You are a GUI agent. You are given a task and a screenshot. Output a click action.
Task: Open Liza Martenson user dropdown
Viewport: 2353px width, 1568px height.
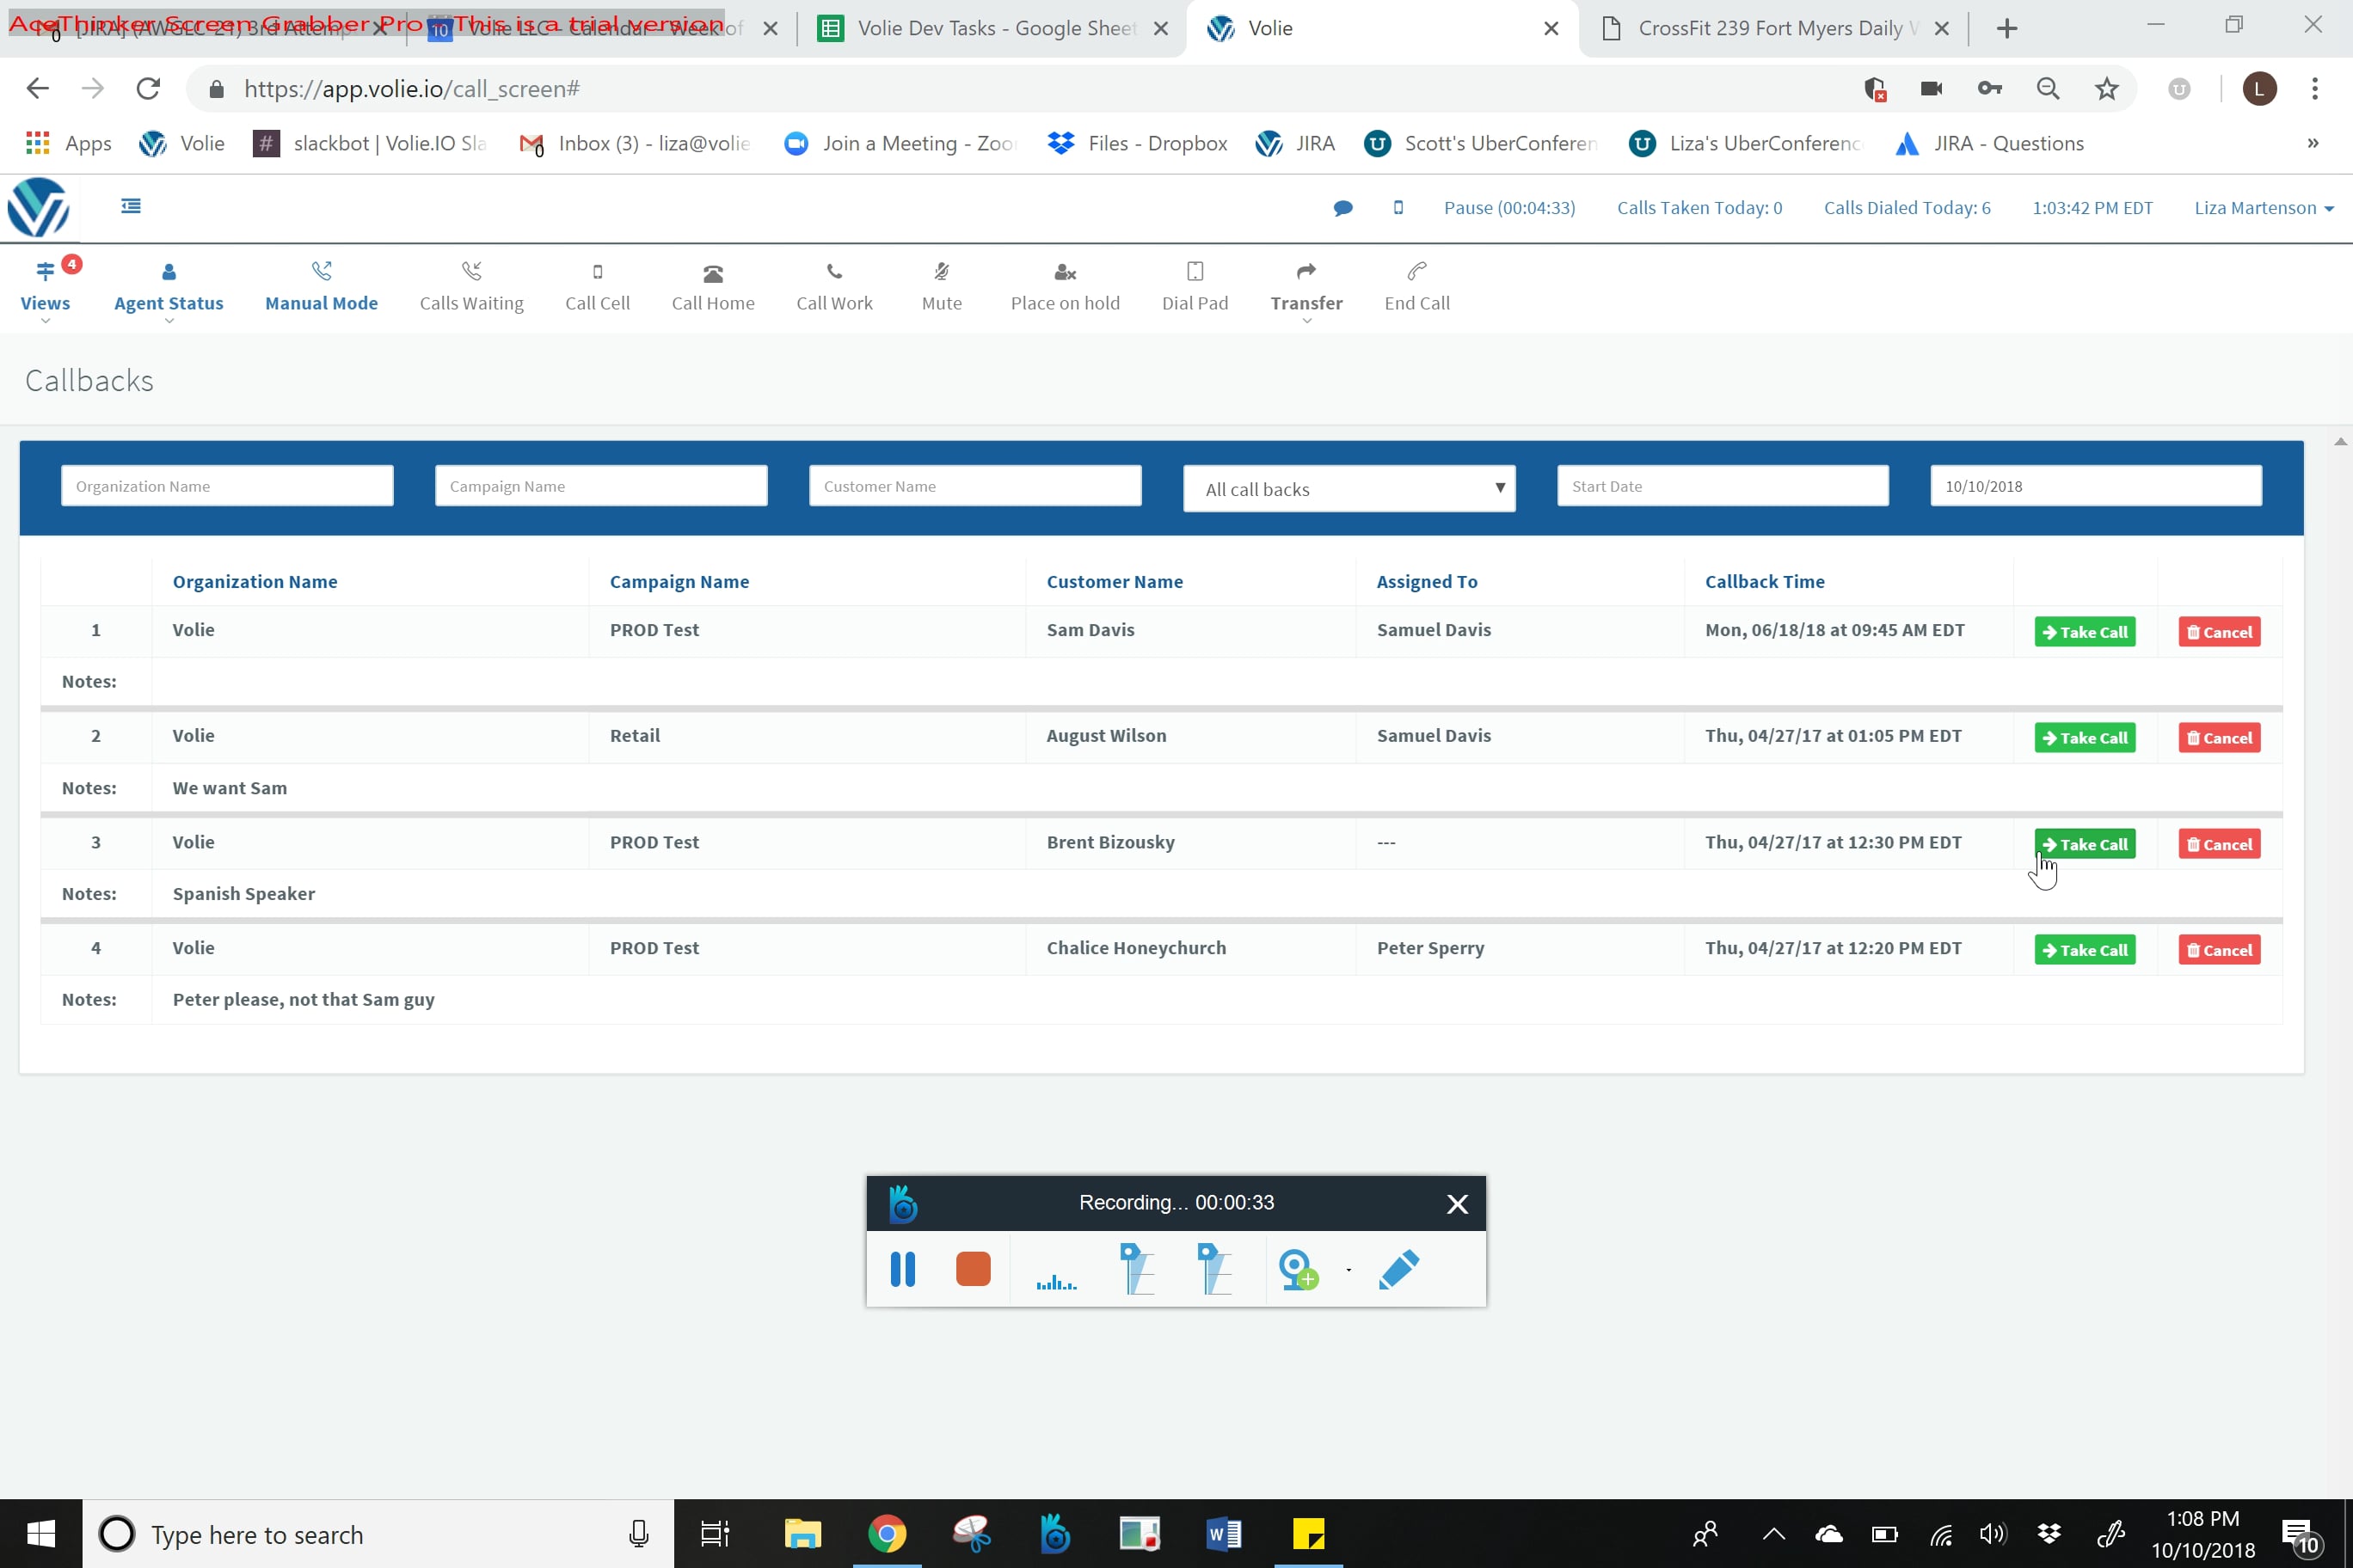(x=2263, y=208)
